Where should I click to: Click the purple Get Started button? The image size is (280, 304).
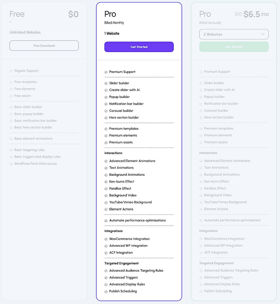139,47
